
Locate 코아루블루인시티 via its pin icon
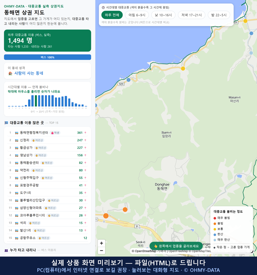coord(85,215)
